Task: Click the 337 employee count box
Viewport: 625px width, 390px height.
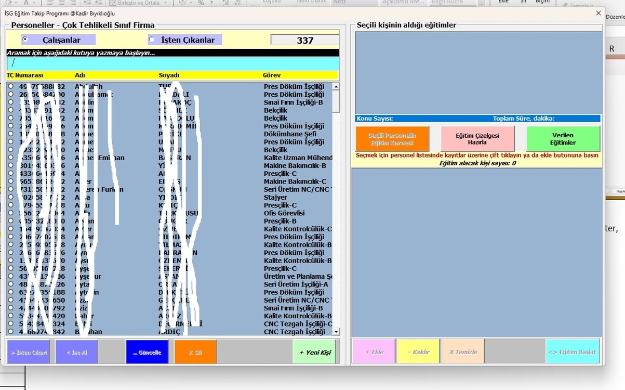Action: [305, 40]
